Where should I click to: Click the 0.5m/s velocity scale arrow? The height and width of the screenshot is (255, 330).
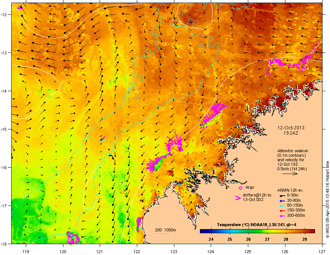[290, 174]
